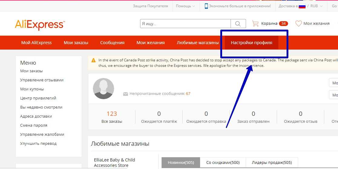Image resolution: width=338 pixels, height=169 pixels.
Task: Open the RUB currency dropdown
Action: 316,6
